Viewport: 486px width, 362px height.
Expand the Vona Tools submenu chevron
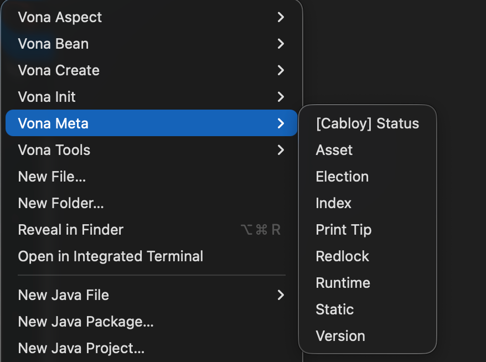pos(281,150)
